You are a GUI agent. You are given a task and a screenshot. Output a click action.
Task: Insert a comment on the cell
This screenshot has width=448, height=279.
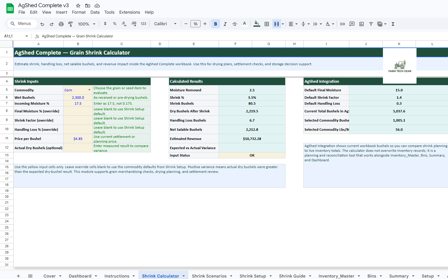point(352,24)
